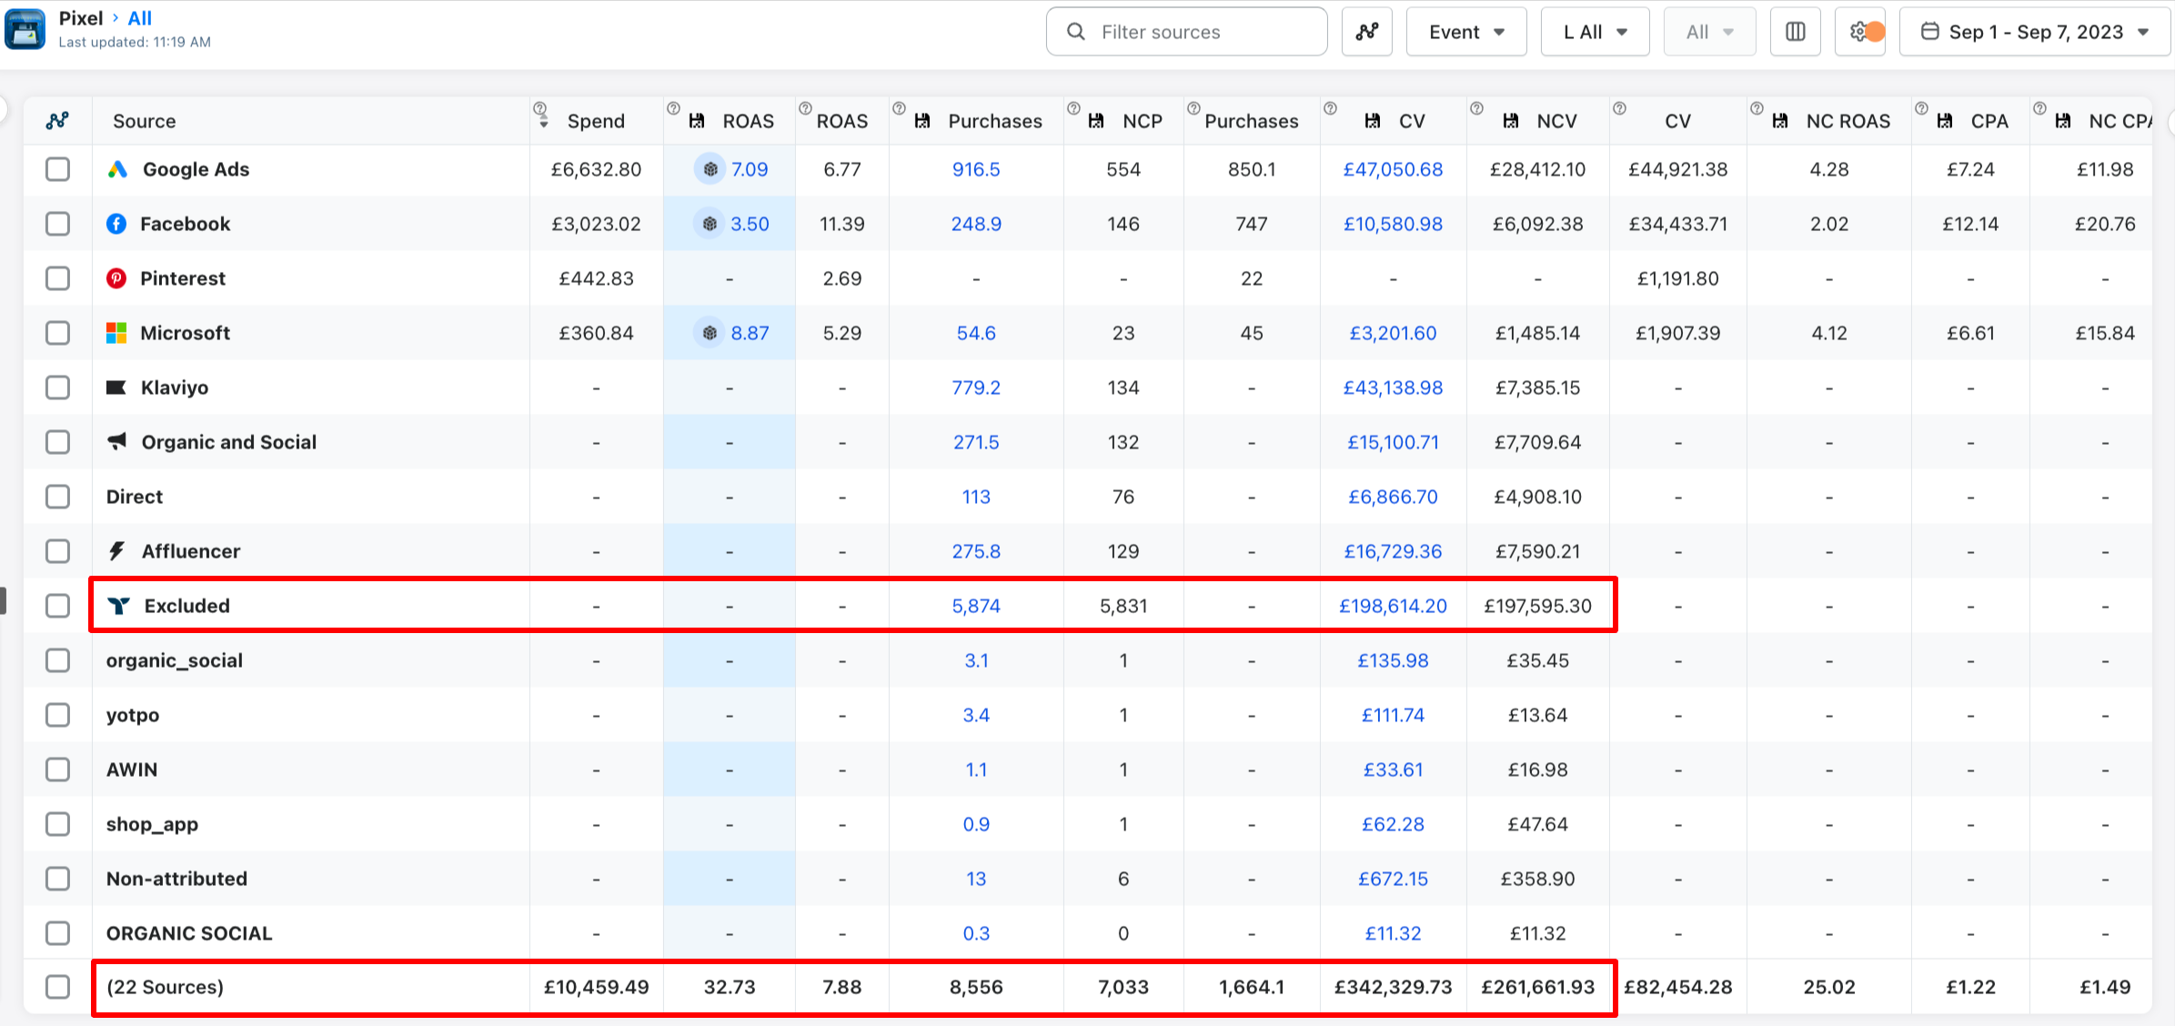Click the NC ROAS column header

[1848, 121]
